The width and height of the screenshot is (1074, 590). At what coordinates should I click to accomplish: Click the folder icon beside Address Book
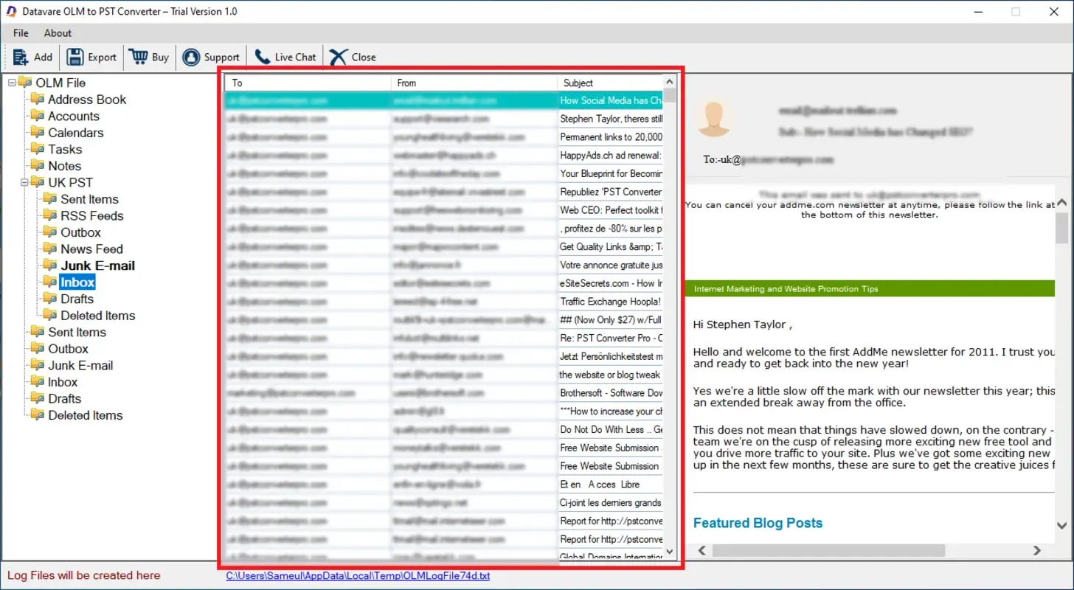point(37,99)
